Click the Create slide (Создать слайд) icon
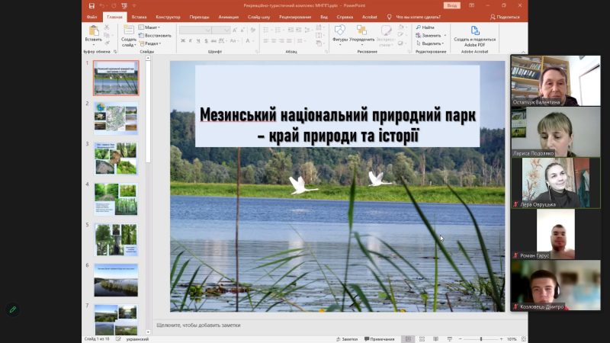This screenshot has width=610, height=343. pos(128,30)
